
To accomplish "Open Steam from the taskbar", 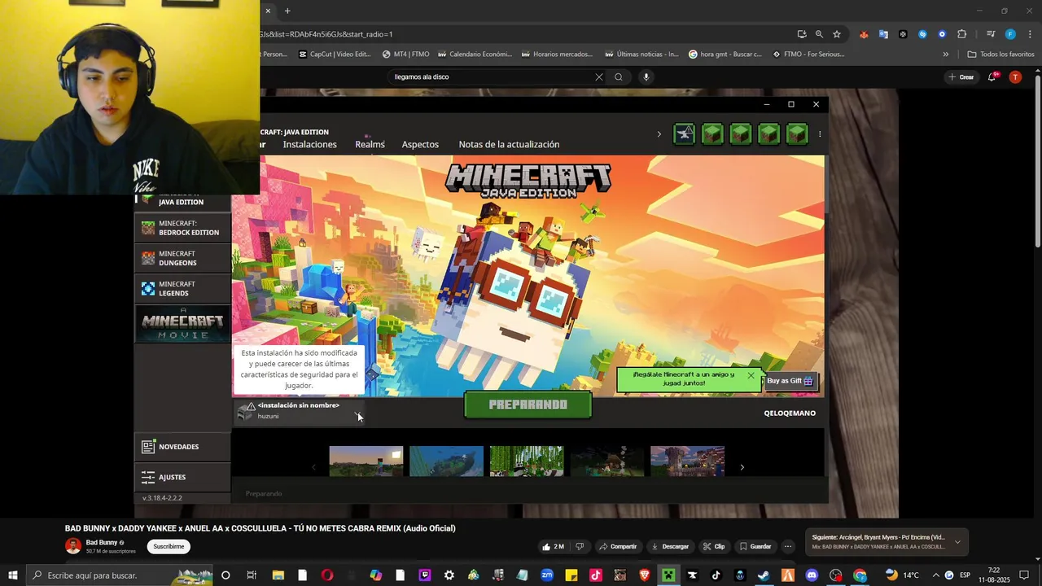I will [x=764, y=575].
